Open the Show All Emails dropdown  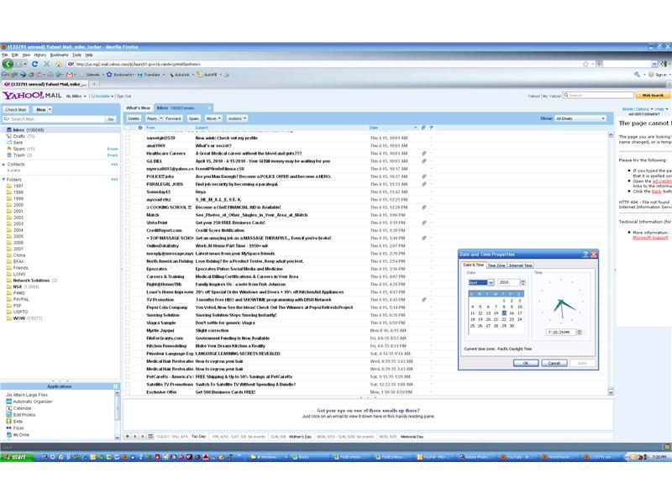[x=580, y=118]
